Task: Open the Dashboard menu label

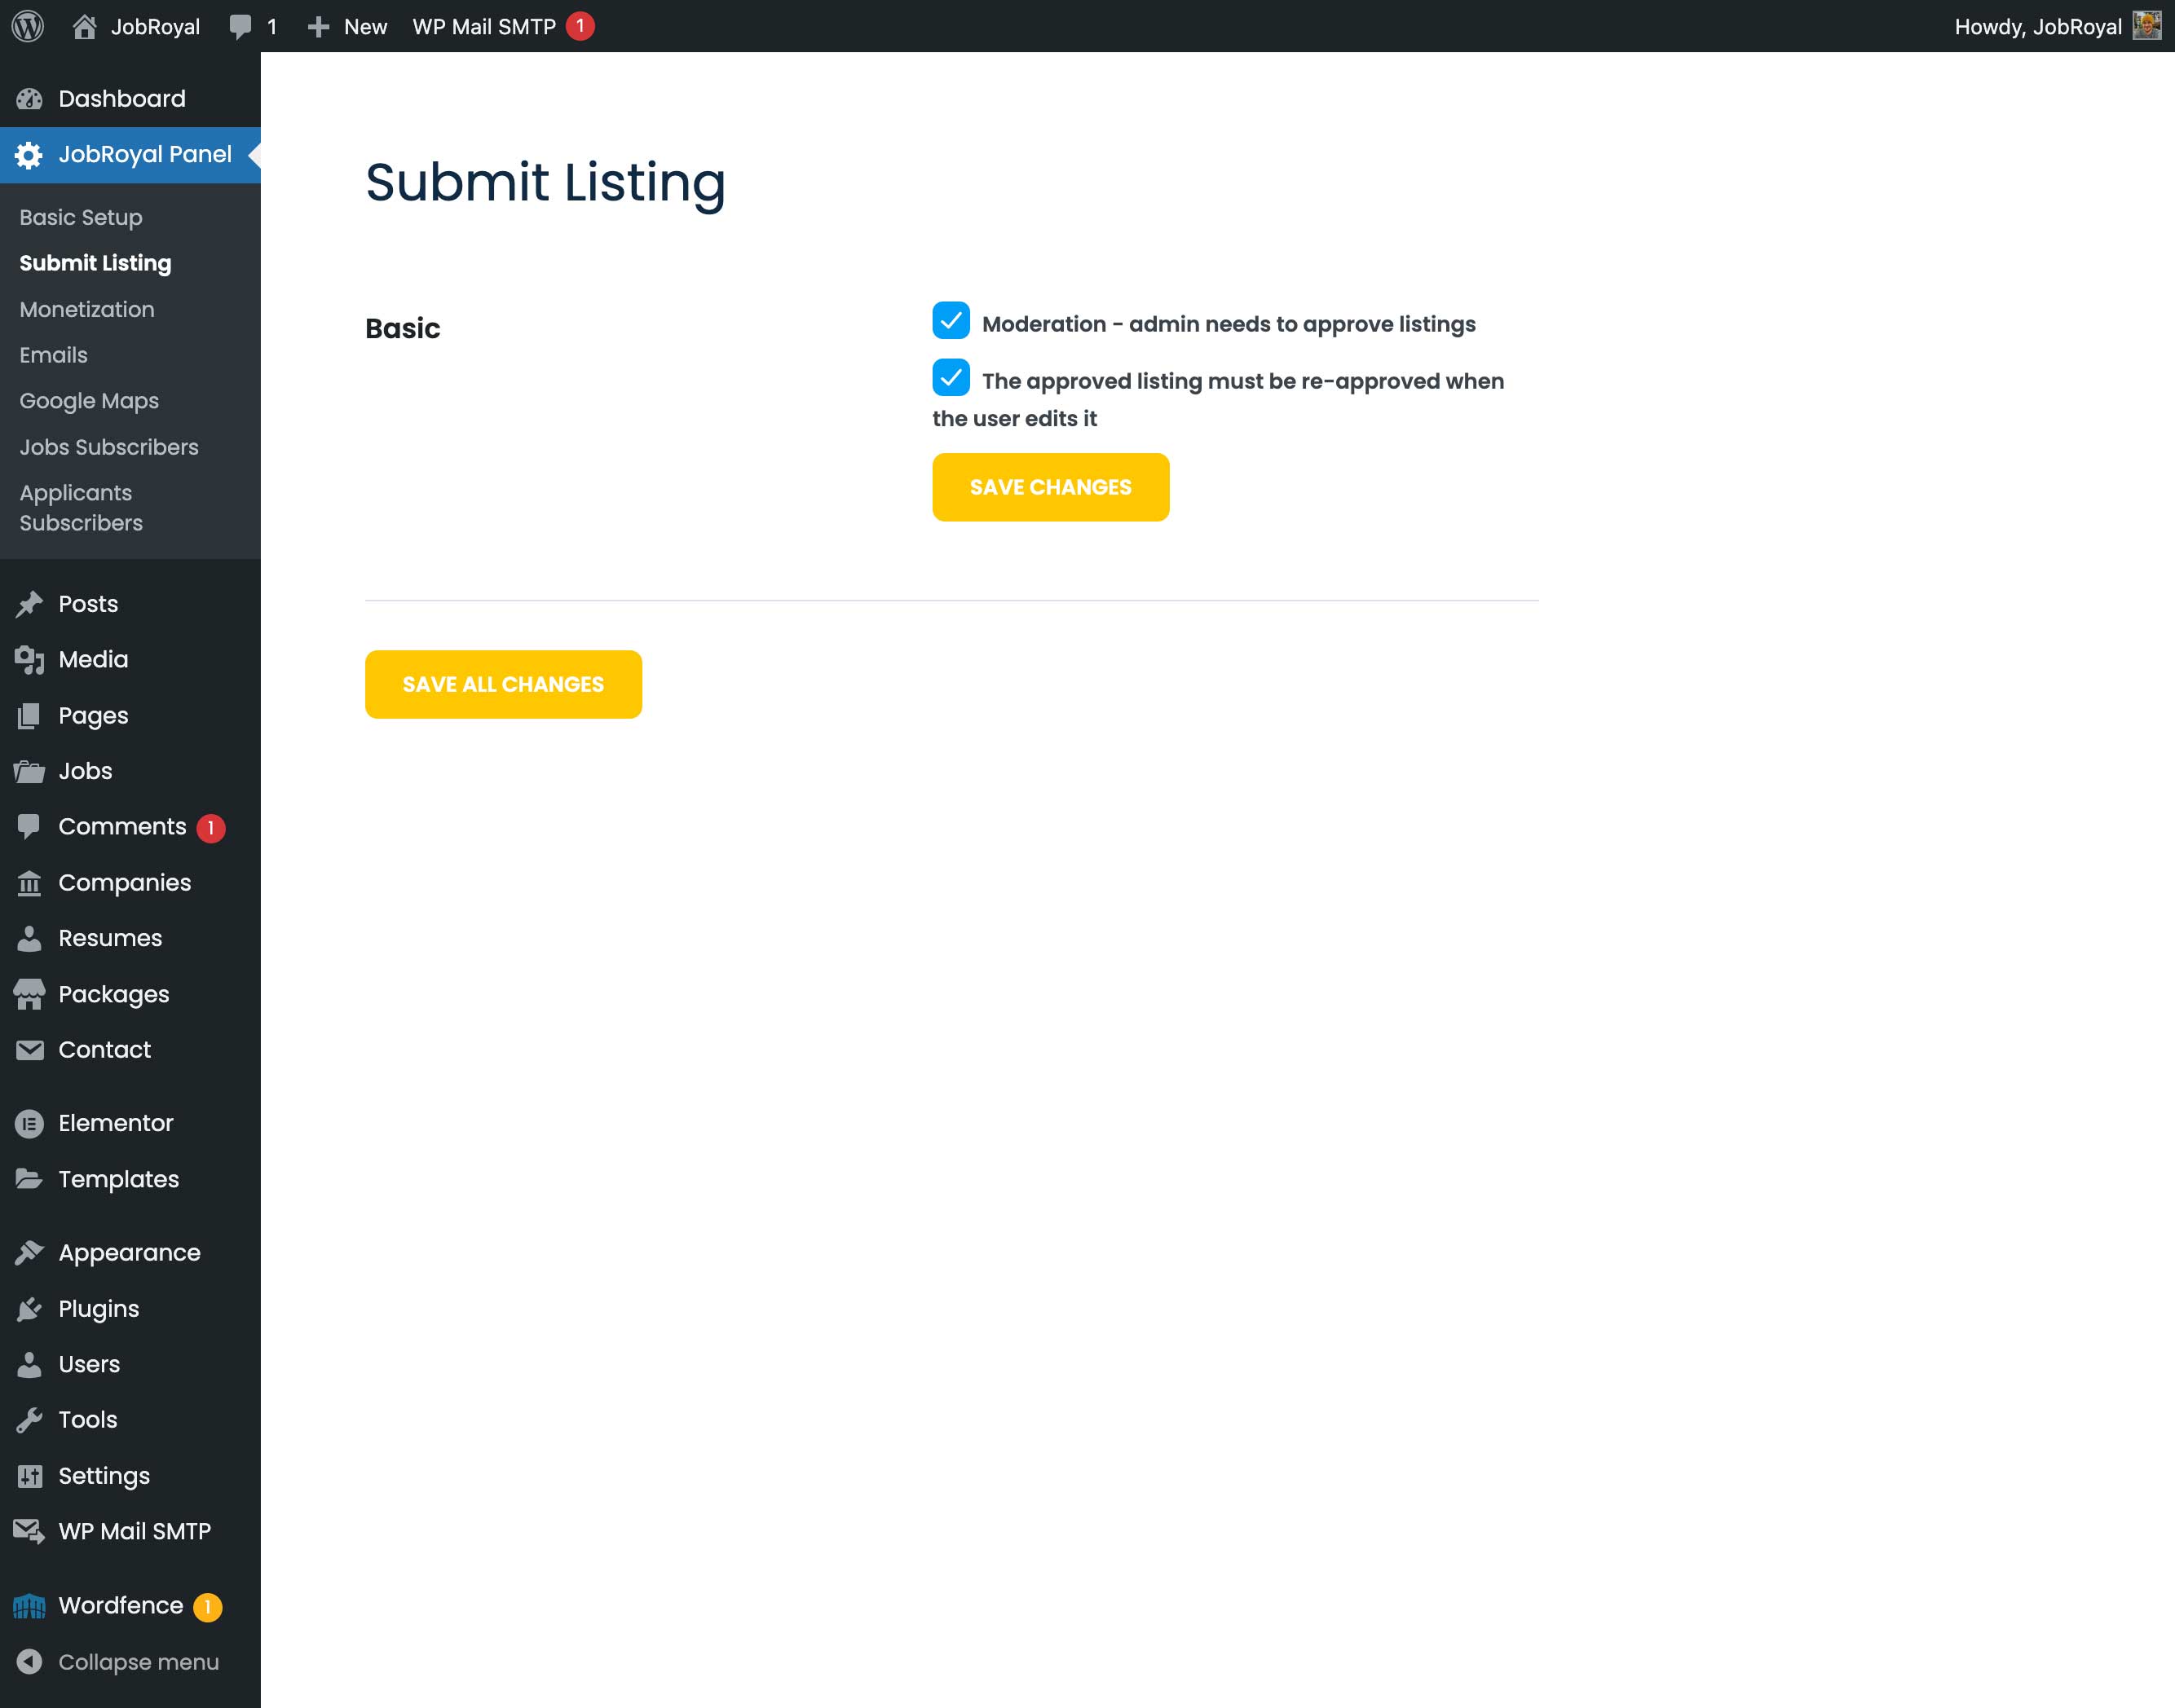Action: (x=122, y=99)
